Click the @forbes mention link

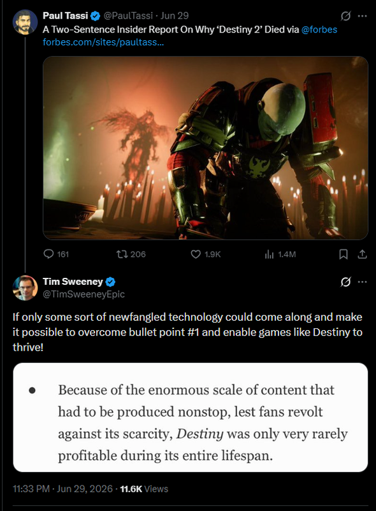pos(319,29)
